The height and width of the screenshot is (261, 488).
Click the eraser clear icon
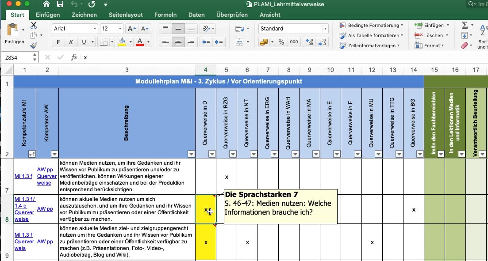pos(464,45)
